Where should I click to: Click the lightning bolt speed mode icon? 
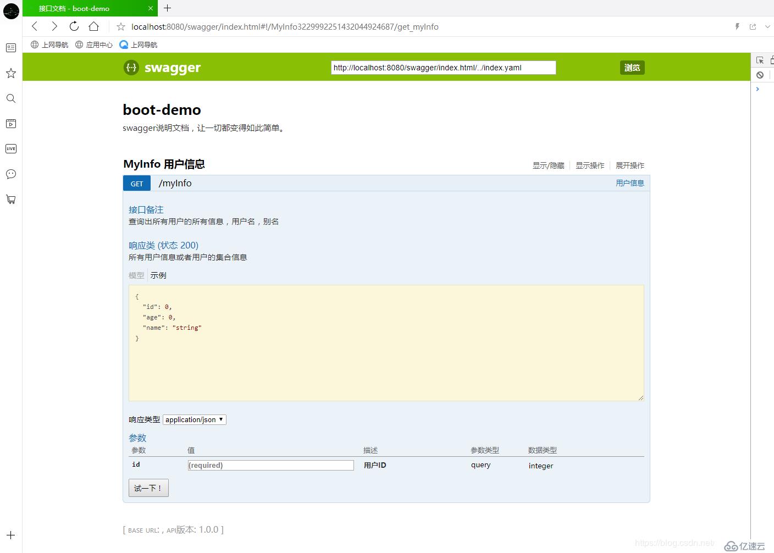pyautogui.click(x=737, y=26)
